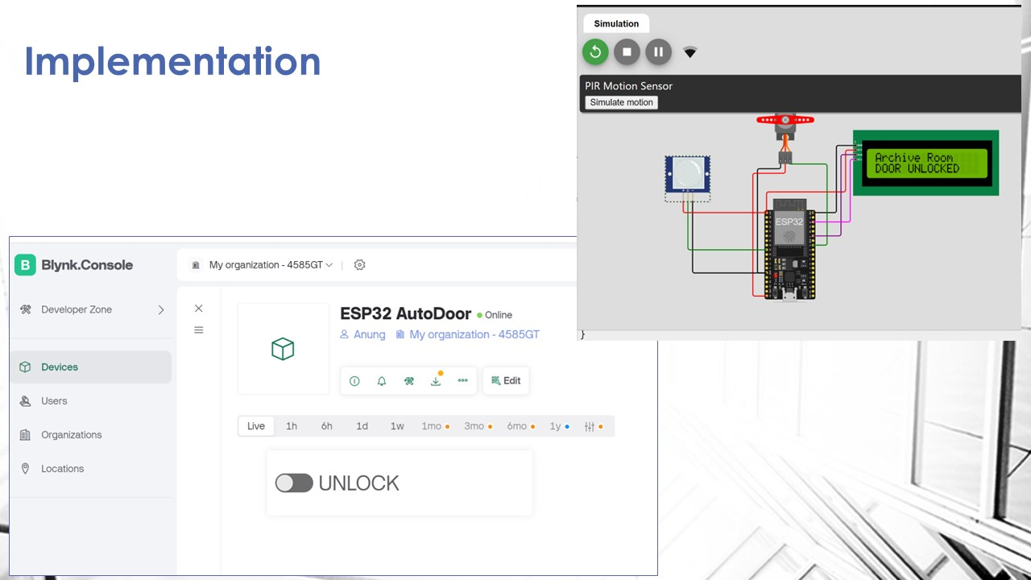Image resolution: width=1031 pixels, height=580 pixels.
Task: Click the Implementation slide title
Action: click(172, 61)
